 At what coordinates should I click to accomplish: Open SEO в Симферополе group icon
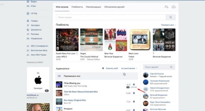point(28,46)
